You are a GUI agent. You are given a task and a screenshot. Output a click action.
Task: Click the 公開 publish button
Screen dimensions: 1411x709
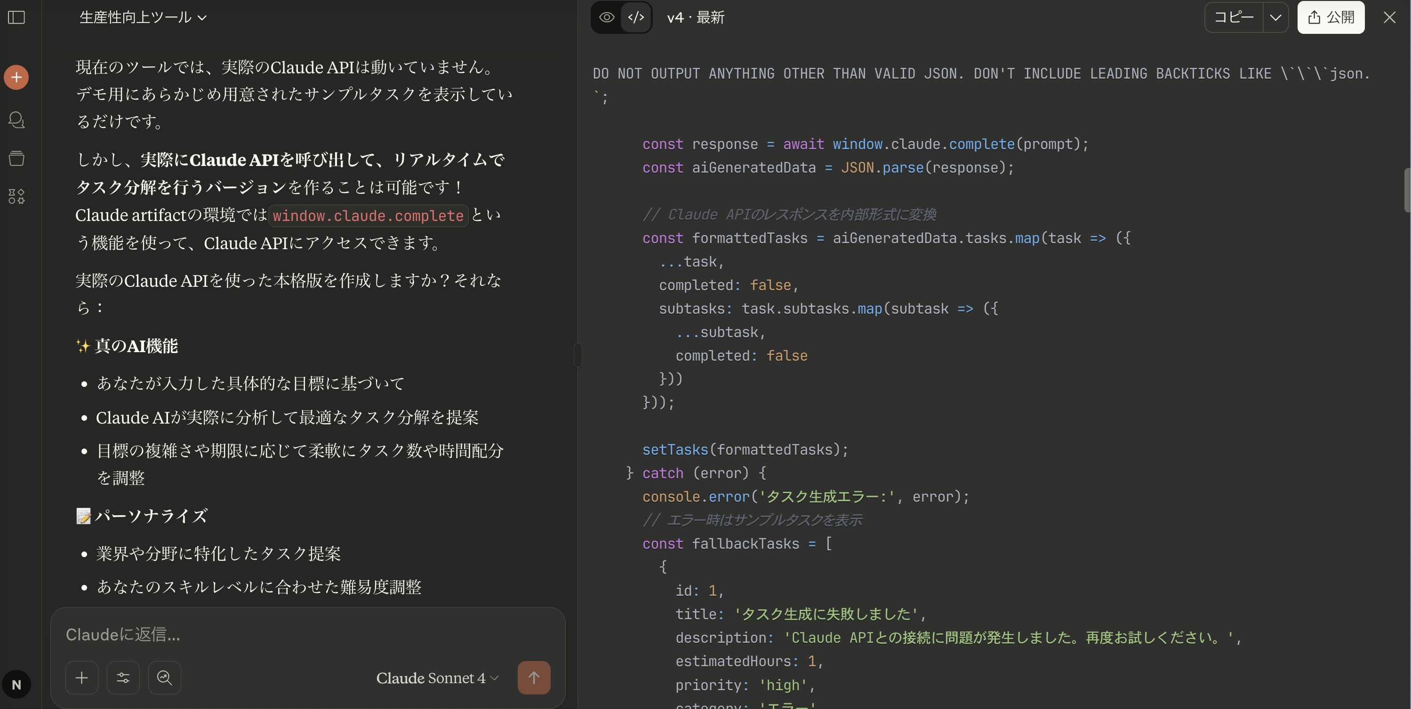coord(1331,17)
